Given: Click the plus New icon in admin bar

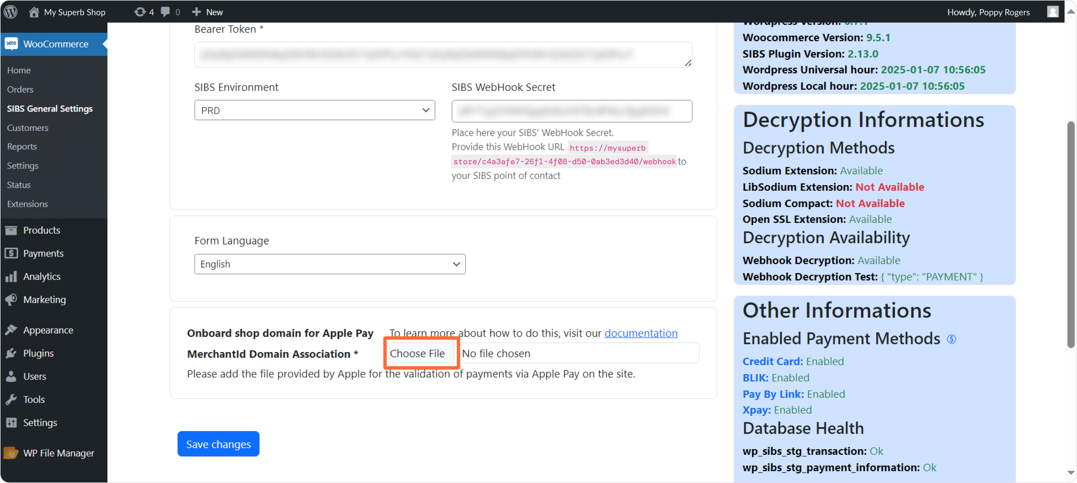Looking at the screenshot, I should [196, 12].
